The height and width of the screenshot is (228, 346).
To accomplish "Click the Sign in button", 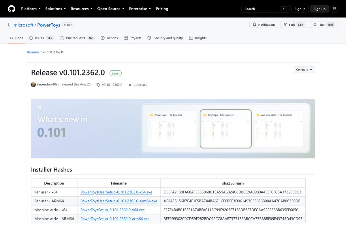I will tap(300, 9).
